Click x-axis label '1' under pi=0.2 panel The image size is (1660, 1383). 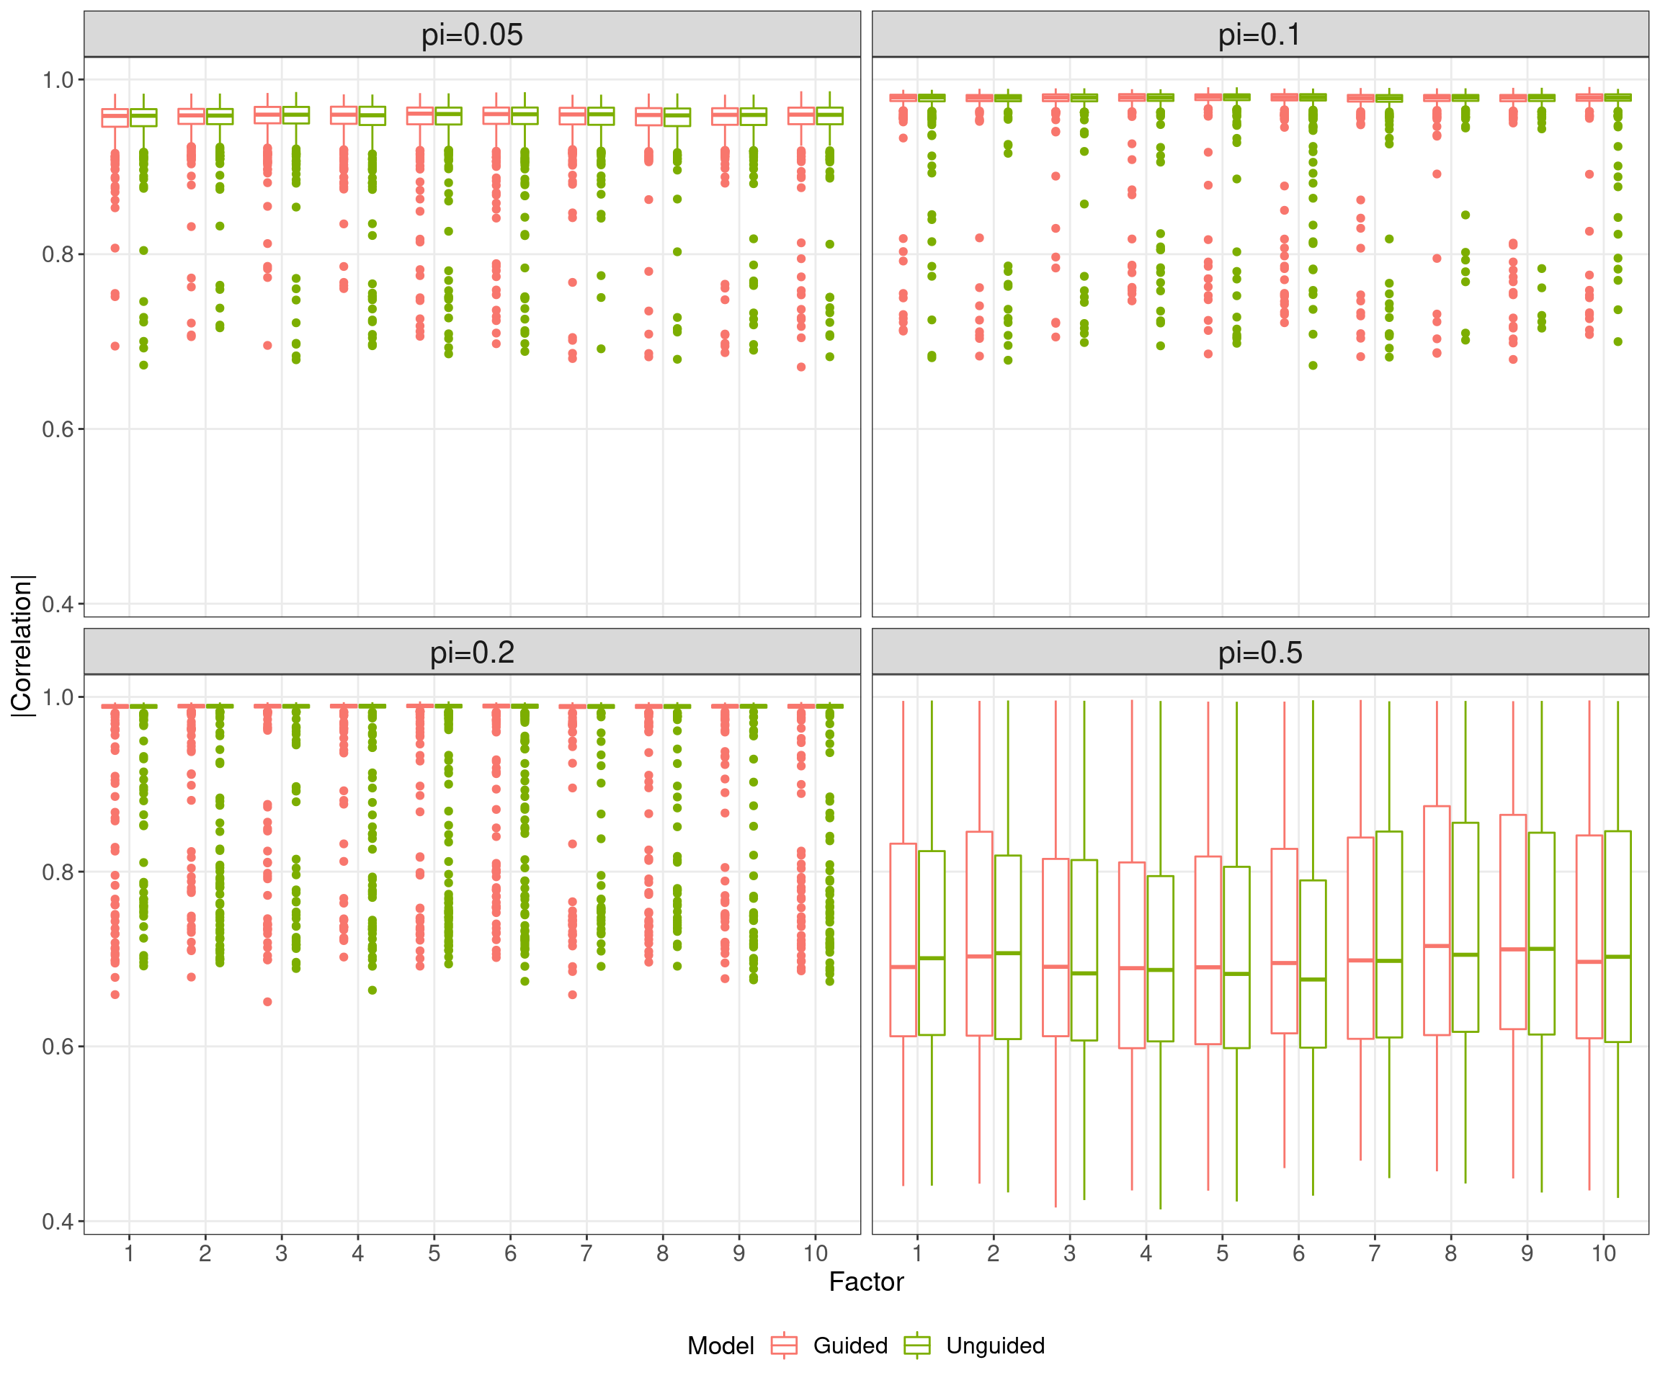click(129, 1253)
